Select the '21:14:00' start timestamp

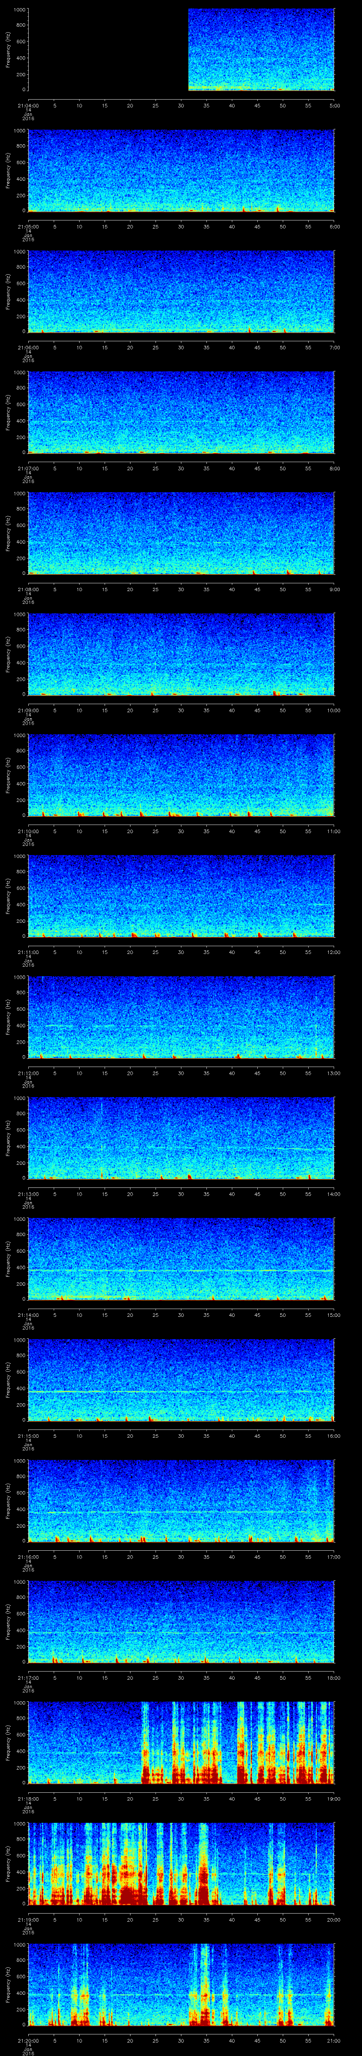click(x=28, y=1315)
